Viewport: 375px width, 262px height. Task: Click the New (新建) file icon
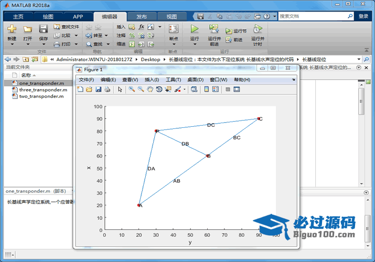(12, 29)
